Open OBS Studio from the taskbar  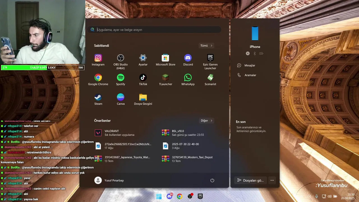coord(190,196)
